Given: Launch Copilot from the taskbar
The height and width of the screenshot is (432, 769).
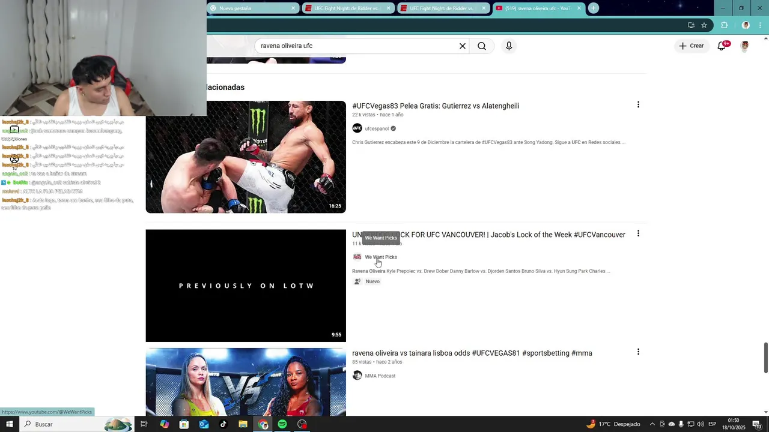Looking at the screenshot, I should coord(164,424).
